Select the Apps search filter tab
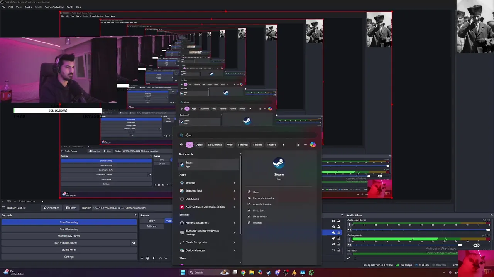494x277 pixels. click(200, 145)
